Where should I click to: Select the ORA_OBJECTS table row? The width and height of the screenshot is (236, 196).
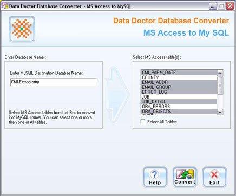click(179, 112)
